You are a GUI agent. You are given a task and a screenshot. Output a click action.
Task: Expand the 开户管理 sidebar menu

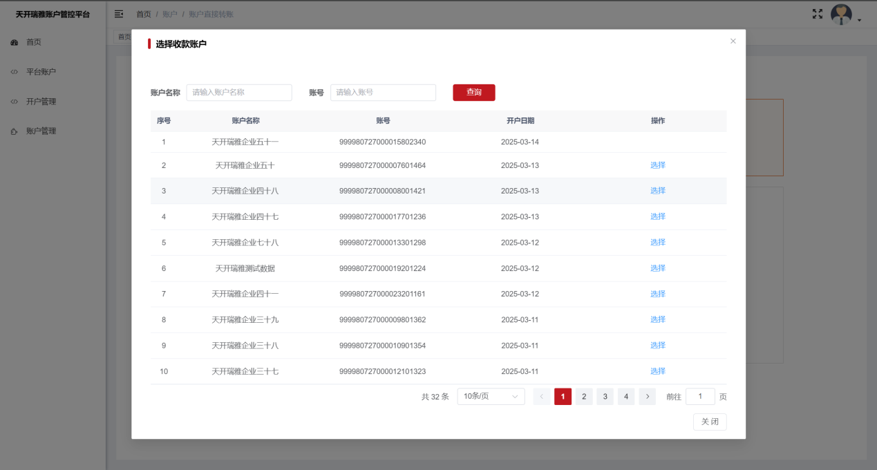pos(41,102)
